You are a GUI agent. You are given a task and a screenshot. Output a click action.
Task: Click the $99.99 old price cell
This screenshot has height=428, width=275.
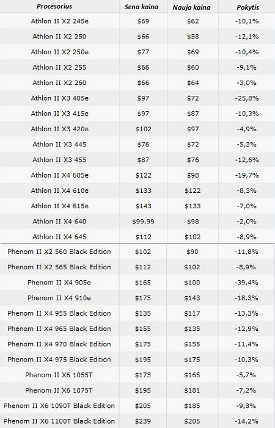pyautogui.click(x=143, y=222)
